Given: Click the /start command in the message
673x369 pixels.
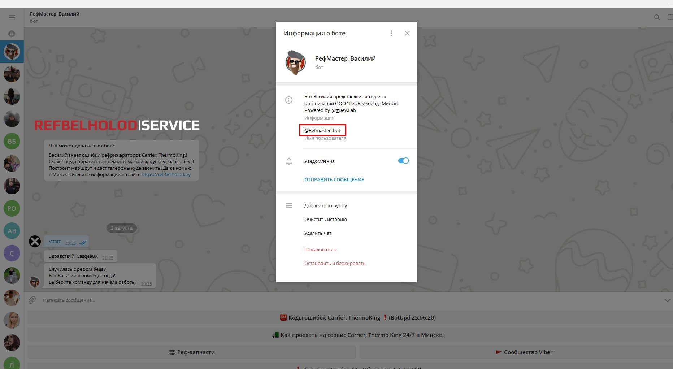Looking at the screenshot, I should 55,241.
